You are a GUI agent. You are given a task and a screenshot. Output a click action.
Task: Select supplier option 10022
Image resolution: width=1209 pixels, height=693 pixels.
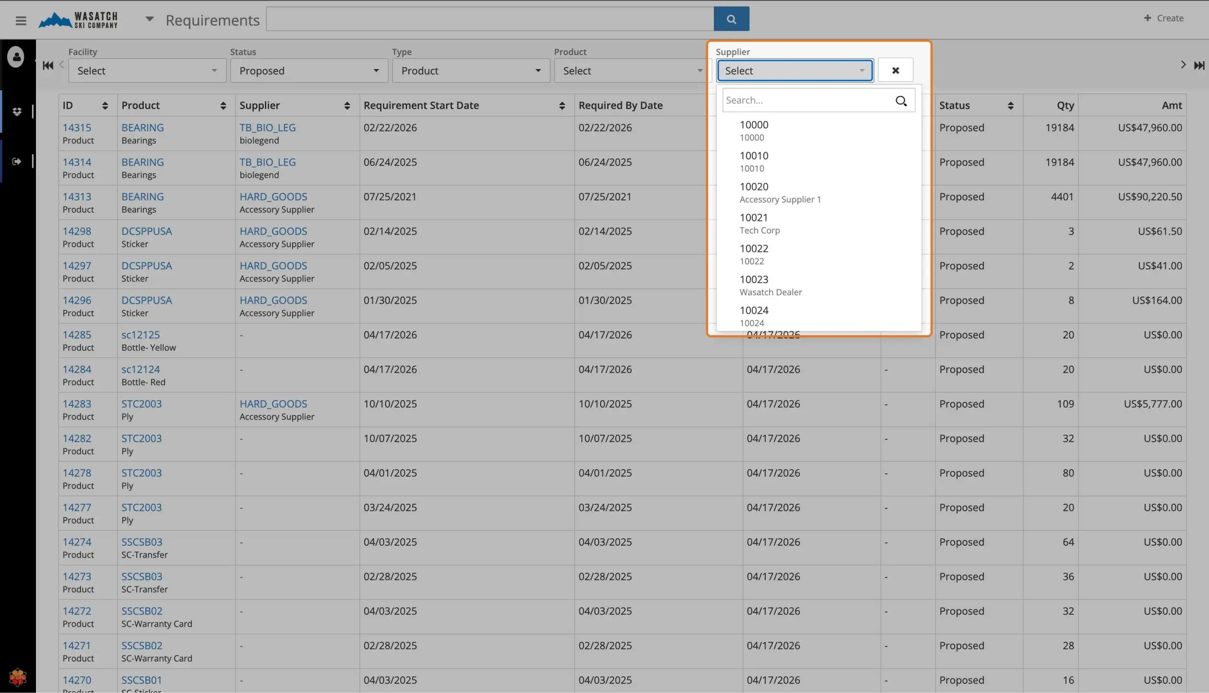[x=818, y=255]
